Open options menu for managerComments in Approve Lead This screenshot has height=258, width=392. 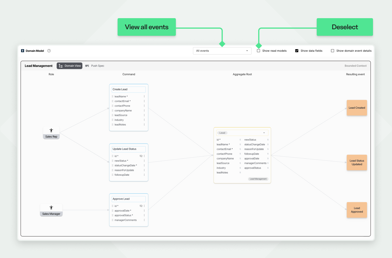click(144, 220)
